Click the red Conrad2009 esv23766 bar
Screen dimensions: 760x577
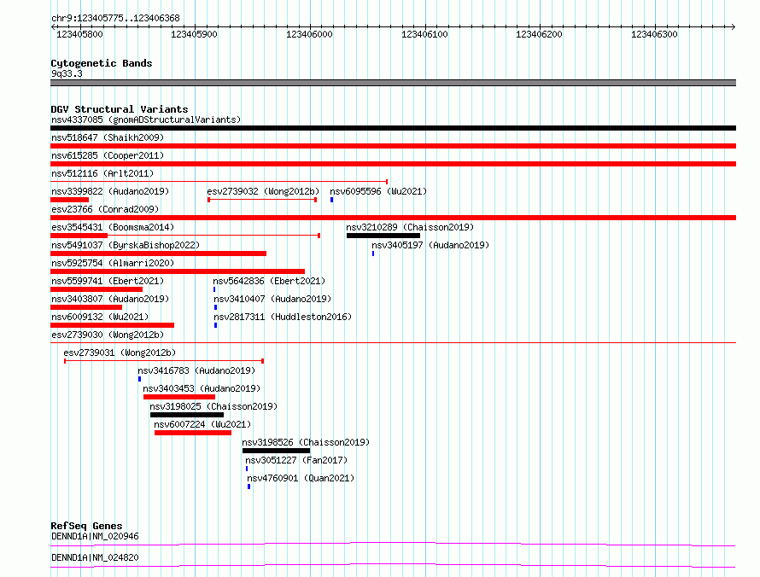(393, 218)
